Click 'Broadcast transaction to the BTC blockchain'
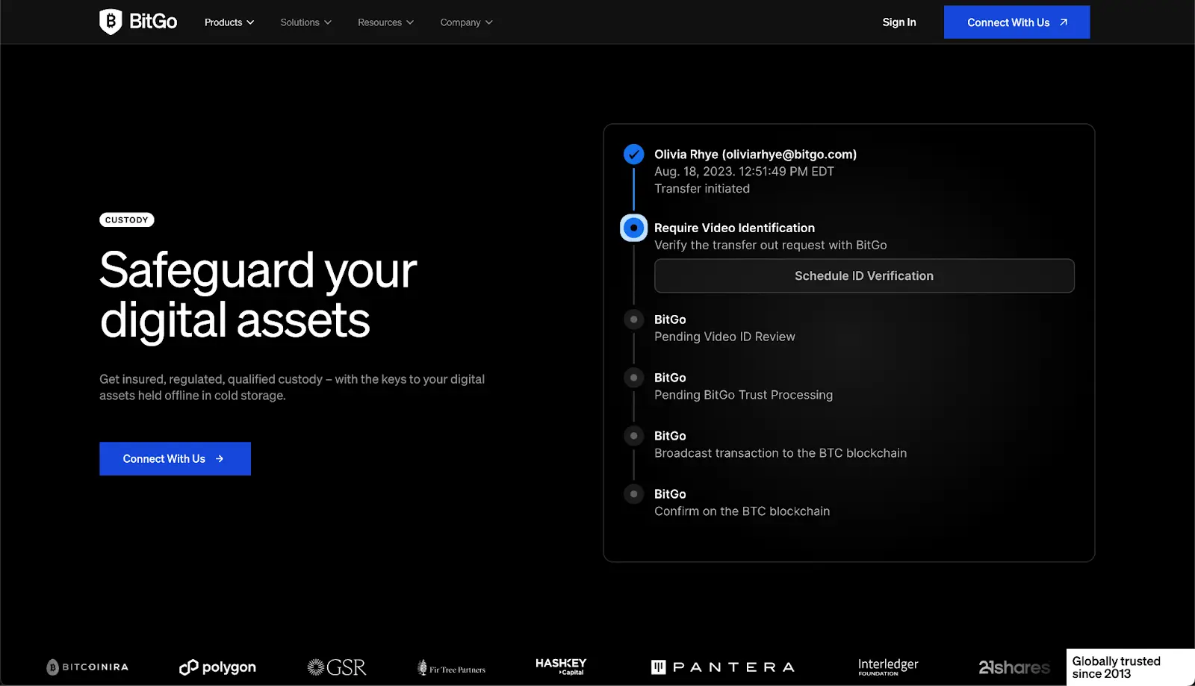The width and height of the screenshot is (1195, 686). (780, 453)
